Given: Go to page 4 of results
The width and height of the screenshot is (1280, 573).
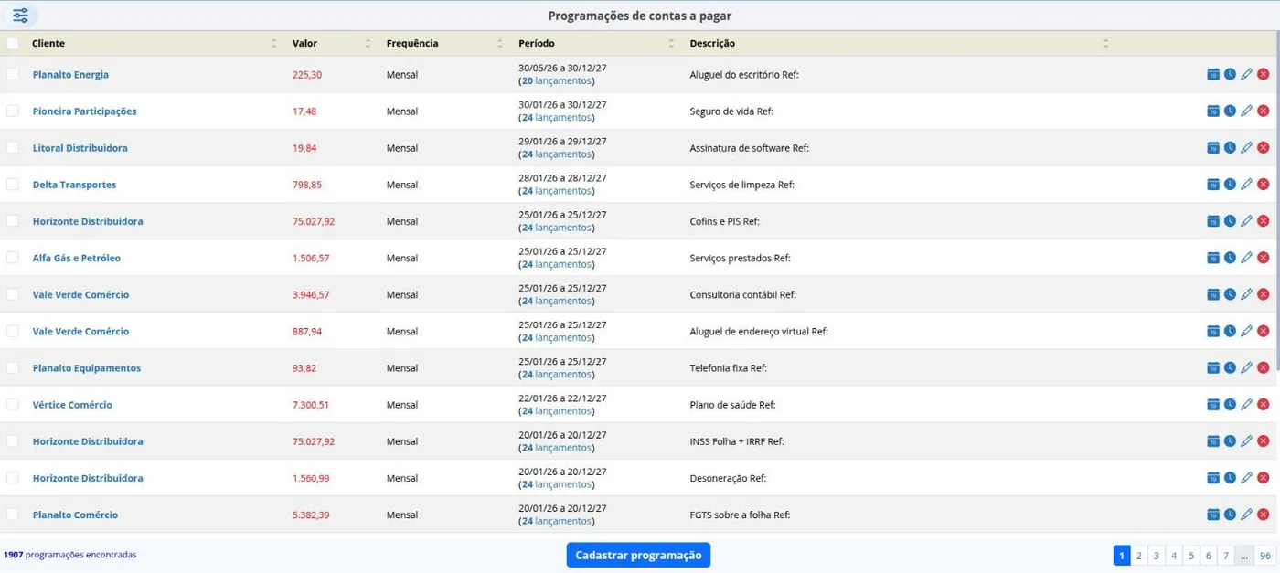Looking at the screenshot, I should tap(1174, 555).
